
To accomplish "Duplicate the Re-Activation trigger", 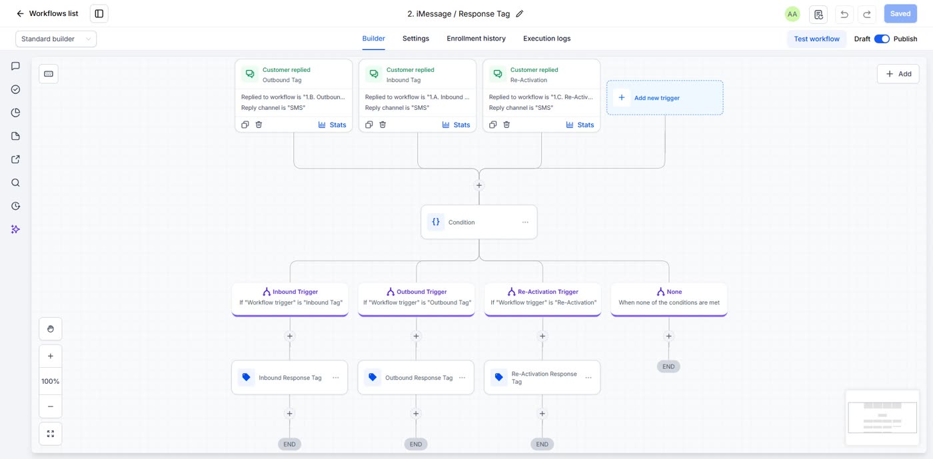I will tap(493, 125).
